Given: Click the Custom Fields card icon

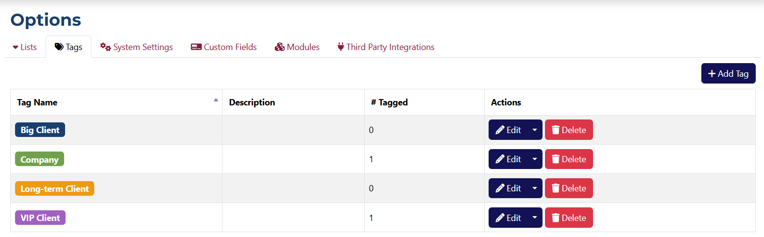Looking at the screenshot, I should pos(196,47).
